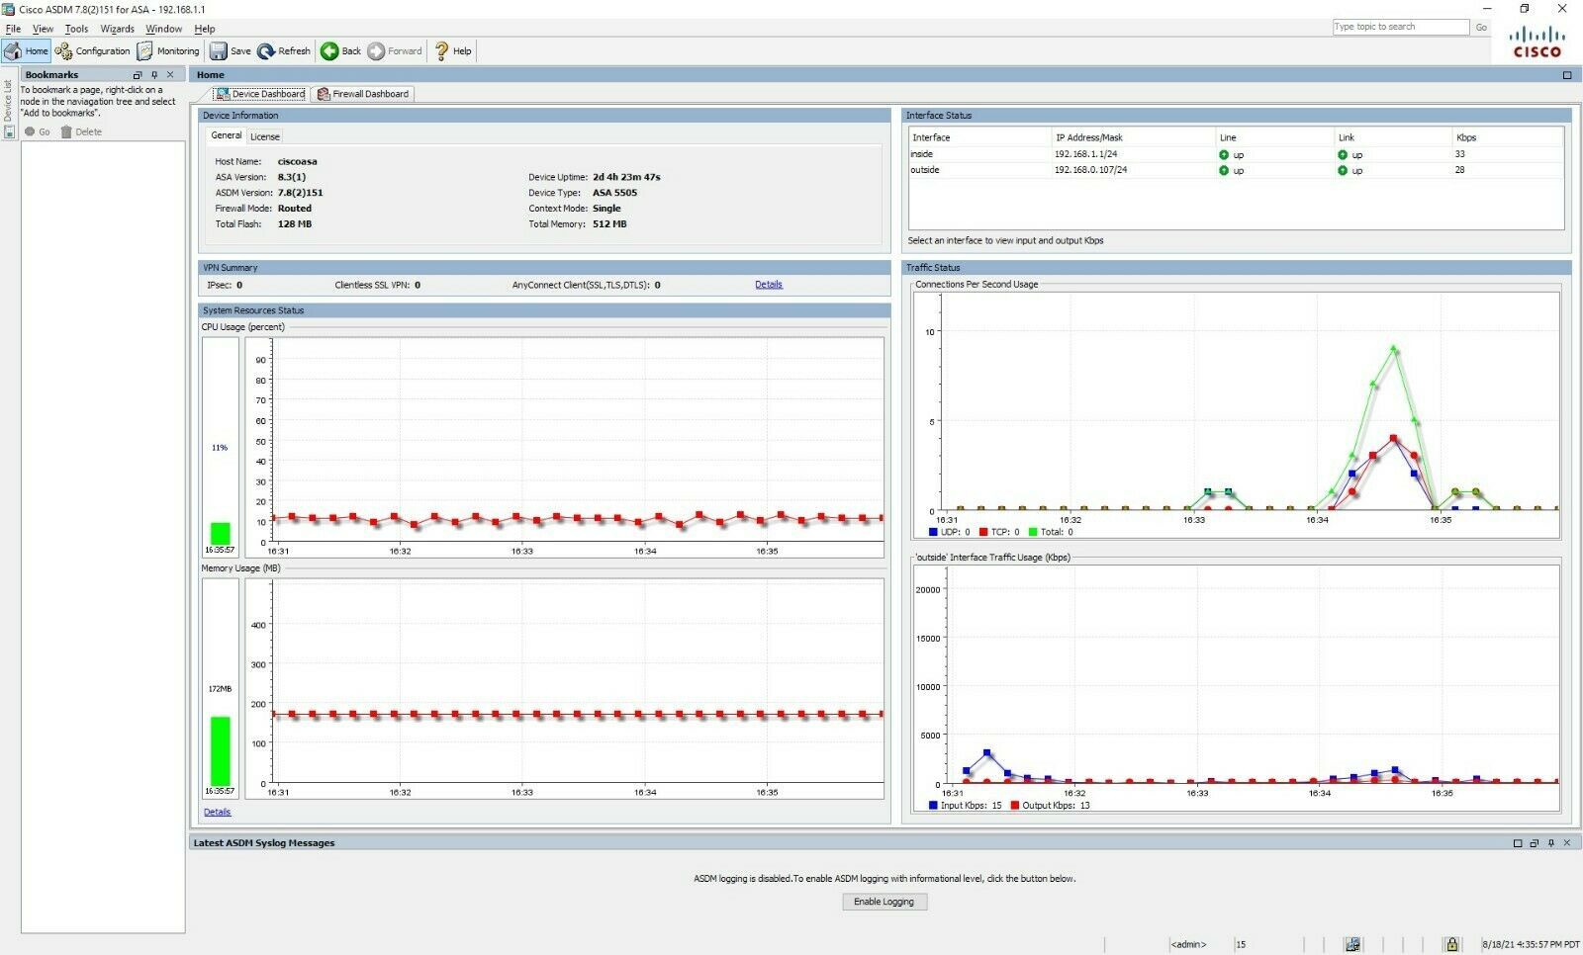Screen dimensions: 1583x955
Task: Click the Forward navigation button
Action: pyautogui.click(x=395, y=51)
